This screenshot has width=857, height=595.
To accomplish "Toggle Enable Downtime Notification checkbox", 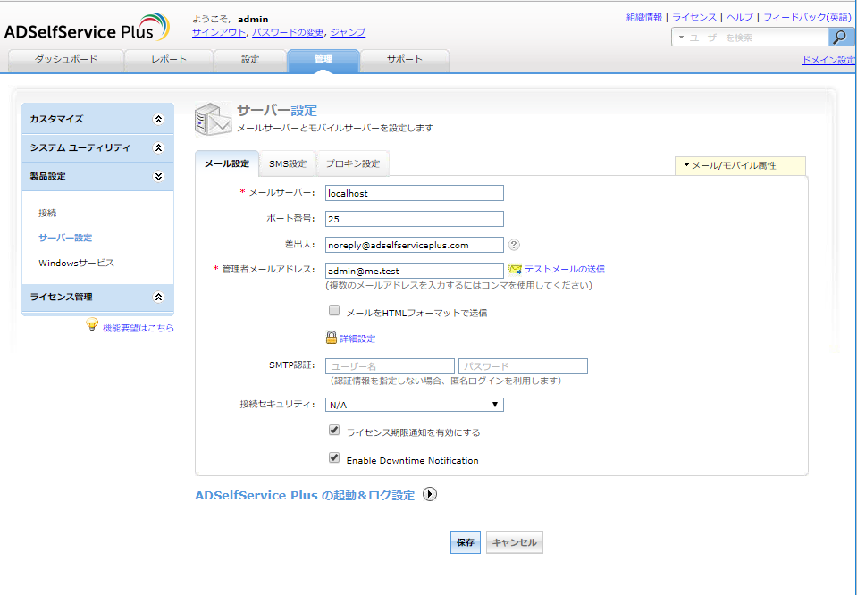I will [x=334, y=457].
